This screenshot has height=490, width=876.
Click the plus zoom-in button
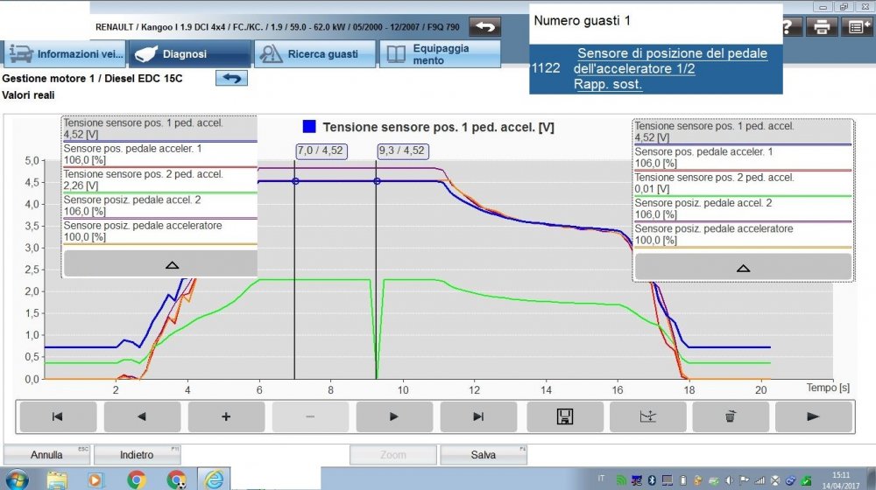pyautogui.click(x=225, y=416)
